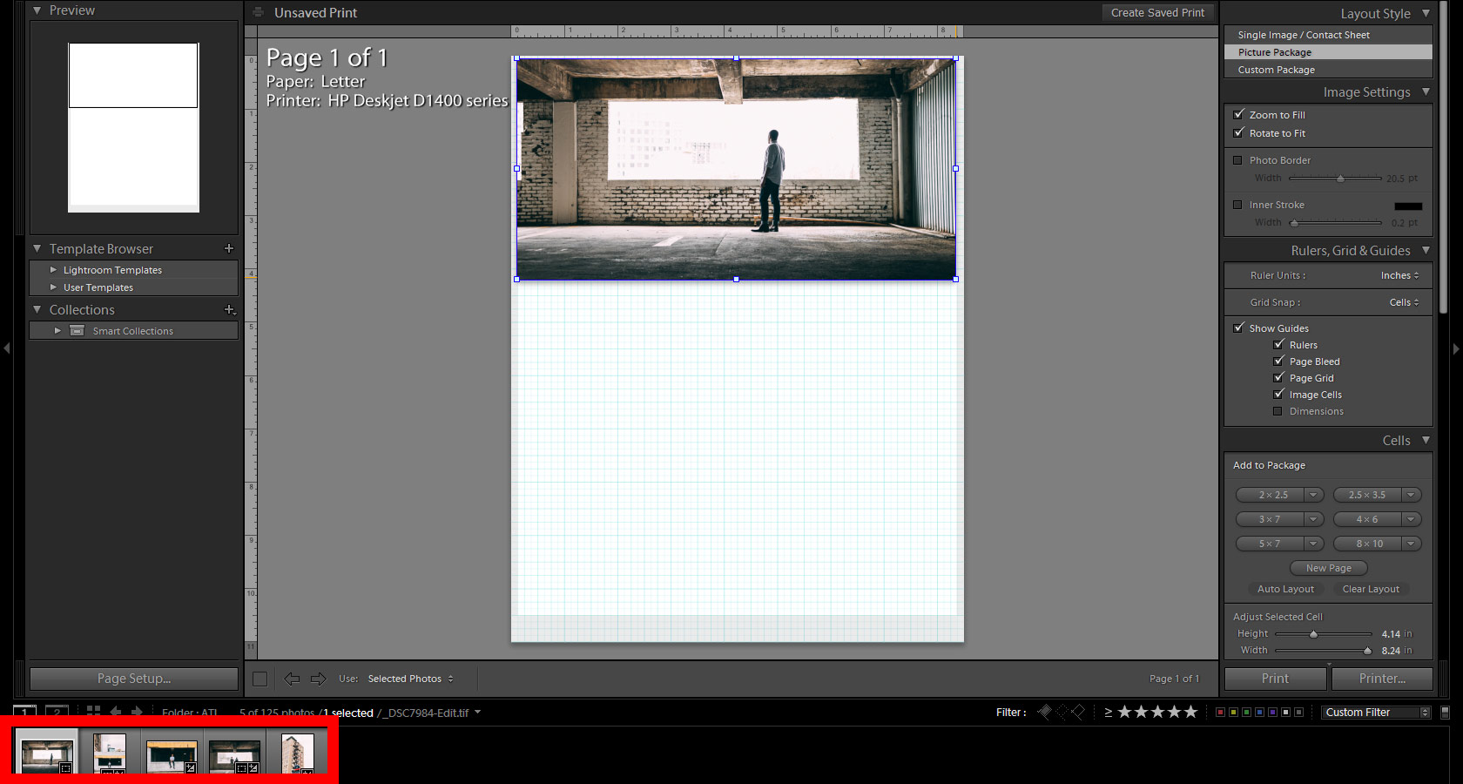The height and width of the screenshot is (784, 1463).
Task: Open the Printer... settings
Action: tap(1382, 679)
